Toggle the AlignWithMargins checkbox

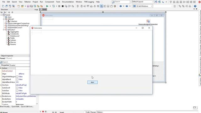(17, 77)
